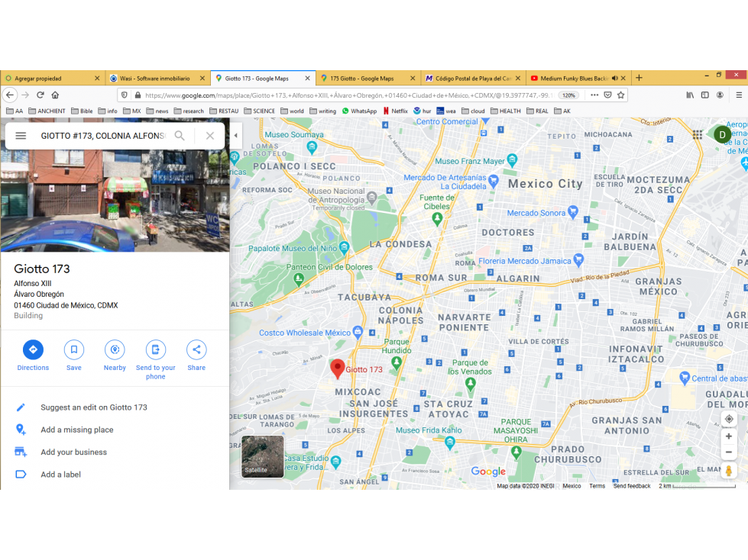Suggest an edit on Giotto 173

click(93, 407)
